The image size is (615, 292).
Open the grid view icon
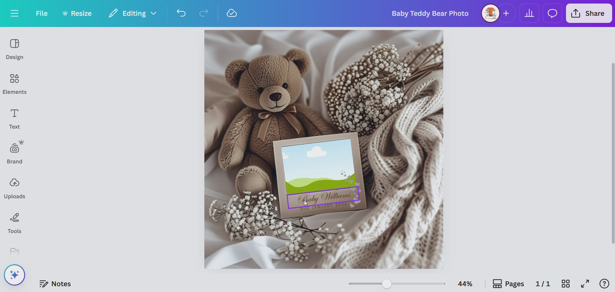coord(566,284)
